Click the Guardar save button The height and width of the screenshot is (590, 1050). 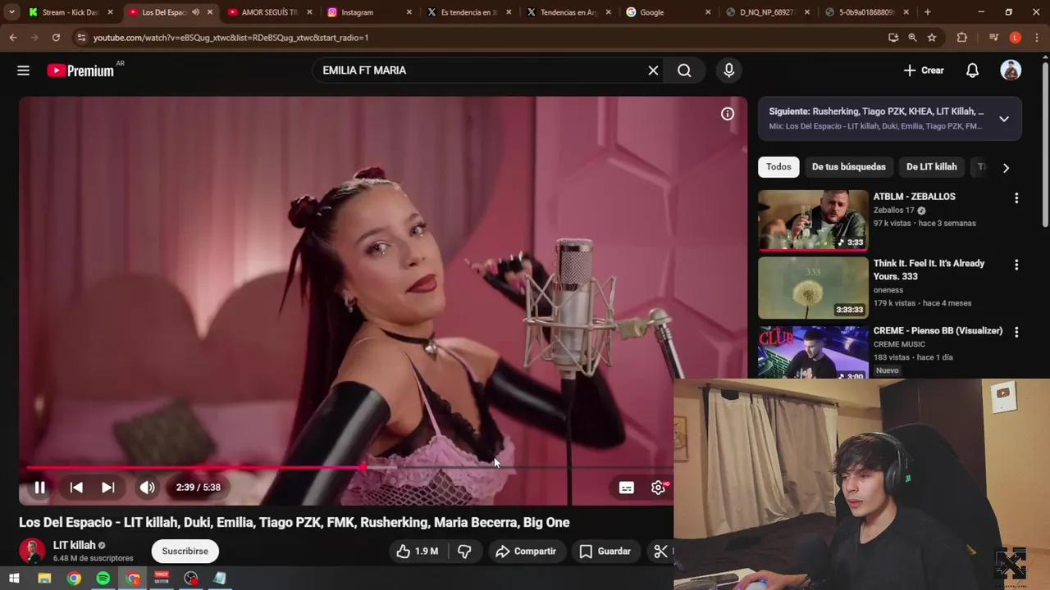(x=605, y=551)
